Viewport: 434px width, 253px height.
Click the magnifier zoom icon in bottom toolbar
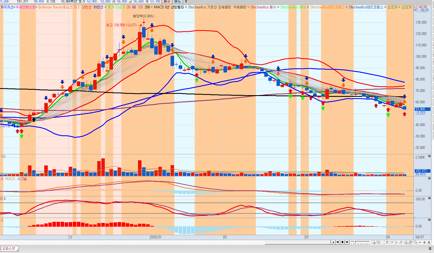pos(415,242)
